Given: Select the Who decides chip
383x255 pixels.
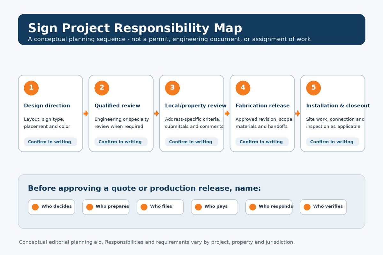Looking at the screenshot, I should (51, 207).
